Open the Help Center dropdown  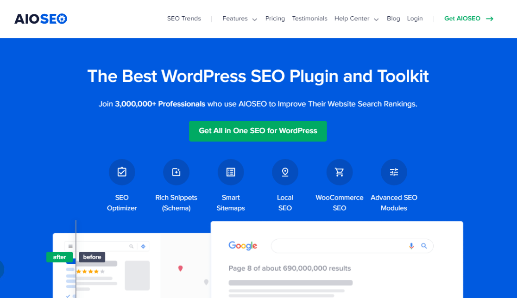[356, 19]
